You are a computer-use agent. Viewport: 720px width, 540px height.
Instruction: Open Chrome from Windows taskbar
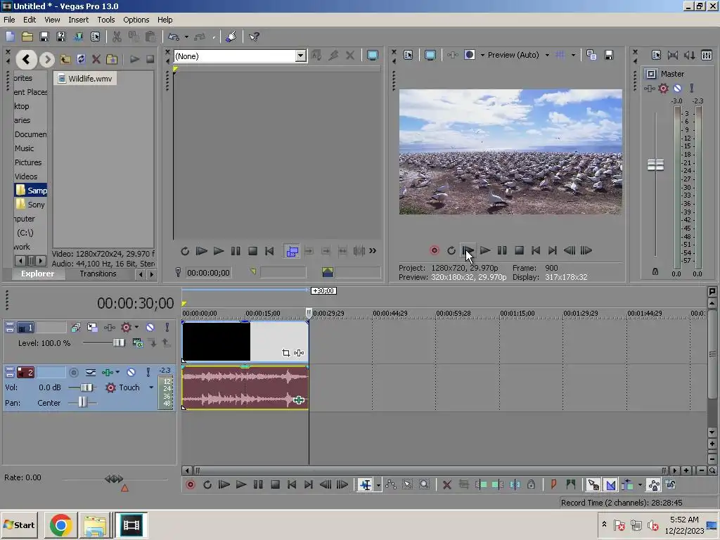click(x=60, y=525)
